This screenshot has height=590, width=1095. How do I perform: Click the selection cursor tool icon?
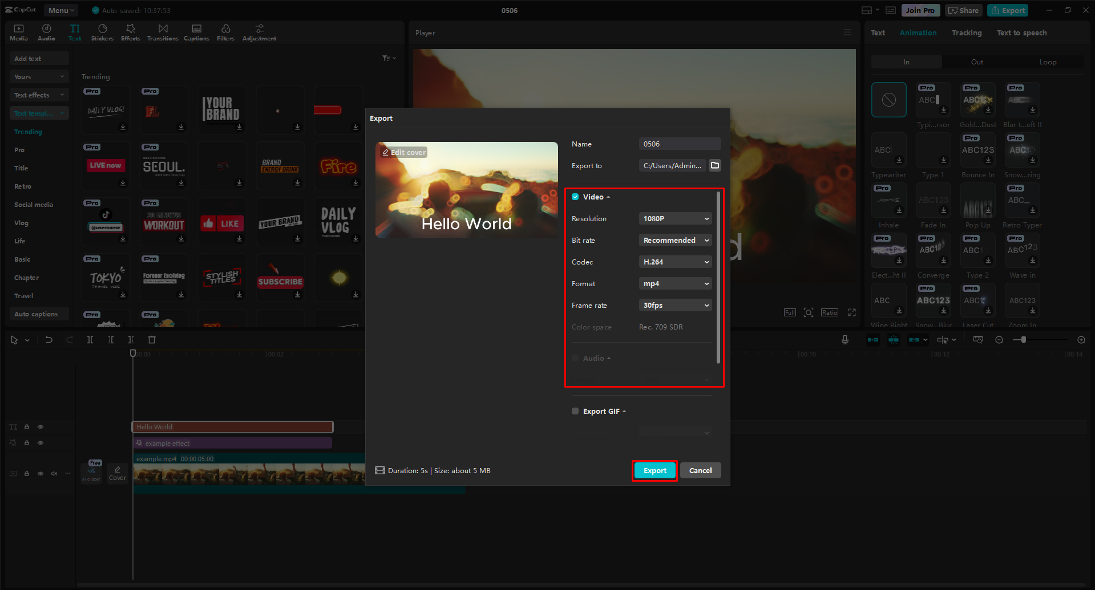tap(14, 340)
